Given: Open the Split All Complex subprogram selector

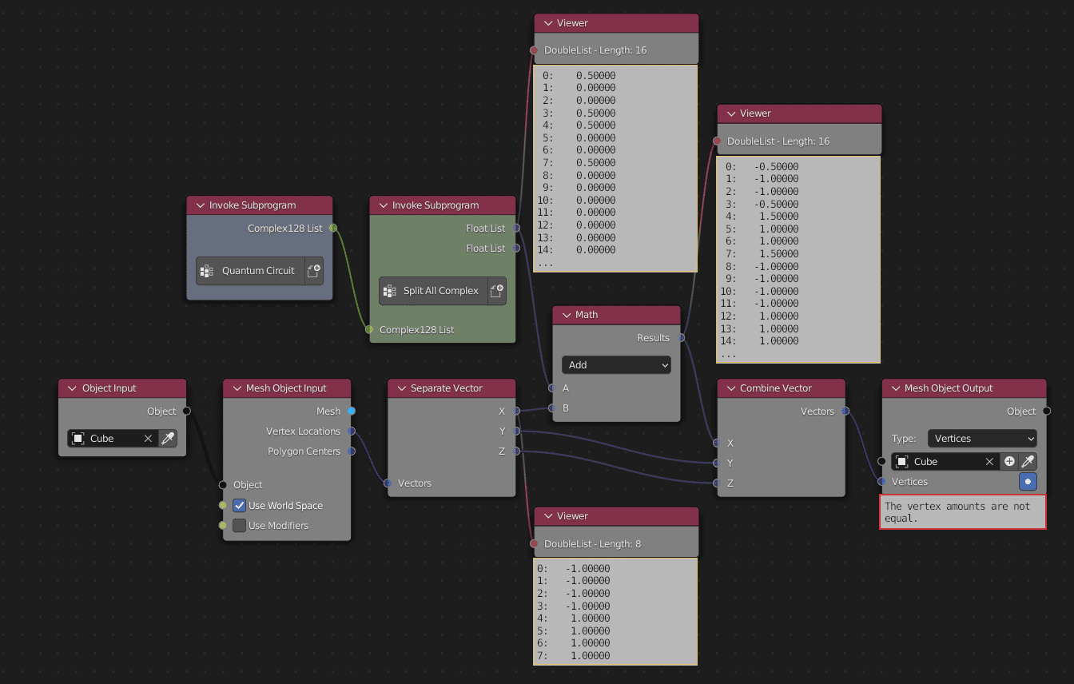Looking at the screenshot, I should (433, 291).
